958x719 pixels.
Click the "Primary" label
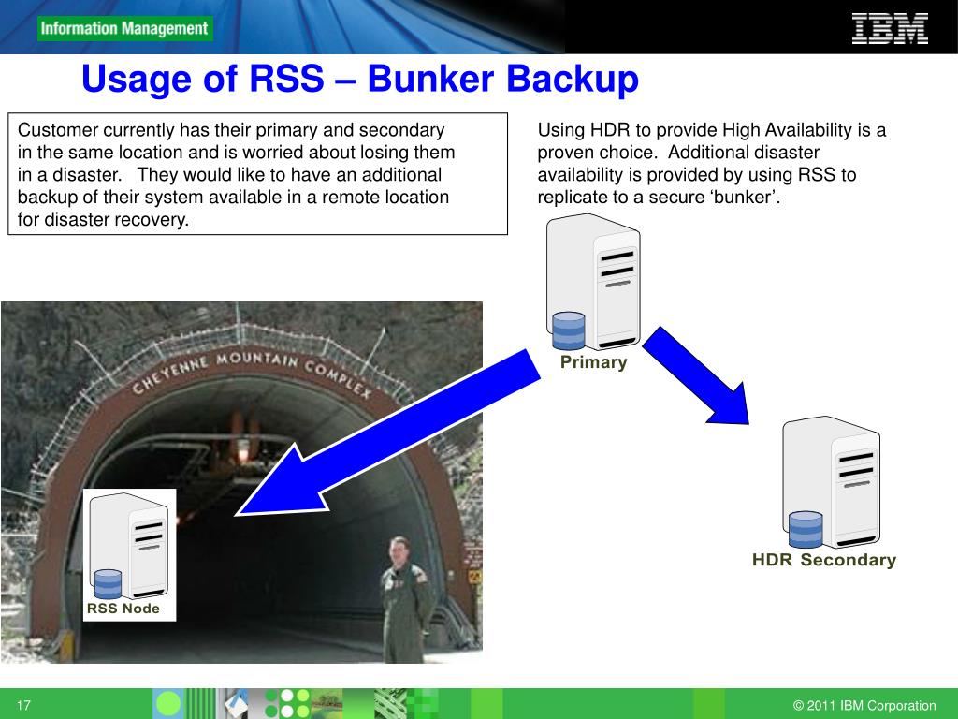pos(593,362)
